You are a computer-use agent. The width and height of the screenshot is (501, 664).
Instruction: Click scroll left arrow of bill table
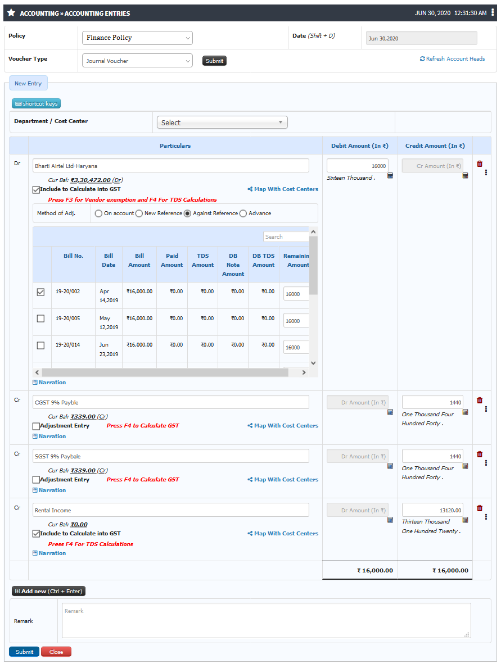37,372
